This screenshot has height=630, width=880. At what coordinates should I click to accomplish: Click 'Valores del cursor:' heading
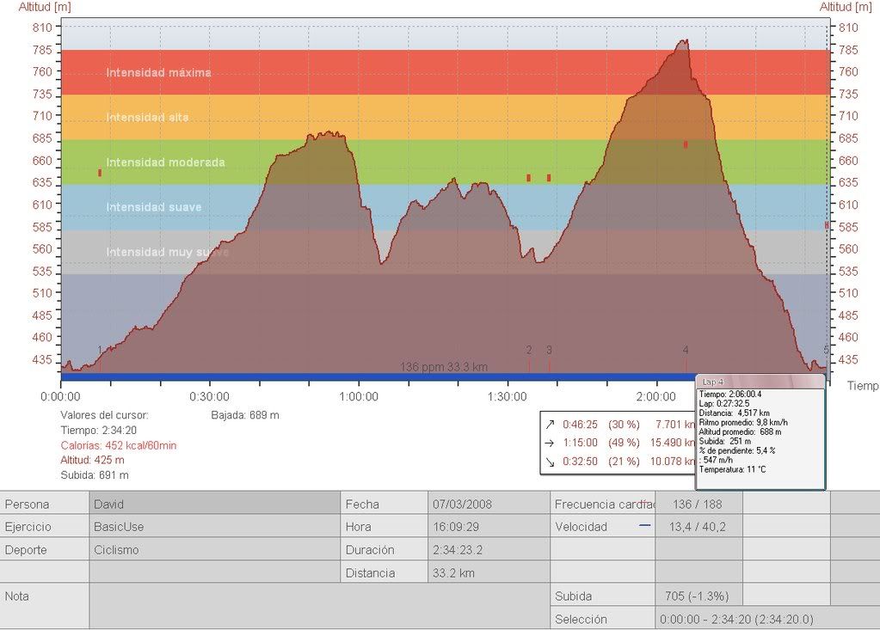[x=104, y=415]
